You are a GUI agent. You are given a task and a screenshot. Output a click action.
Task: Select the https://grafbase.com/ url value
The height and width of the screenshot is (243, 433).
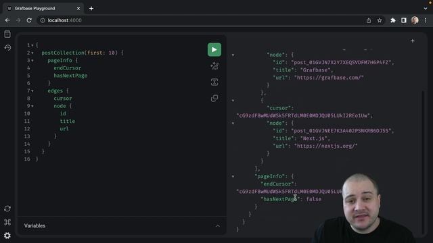329,78
